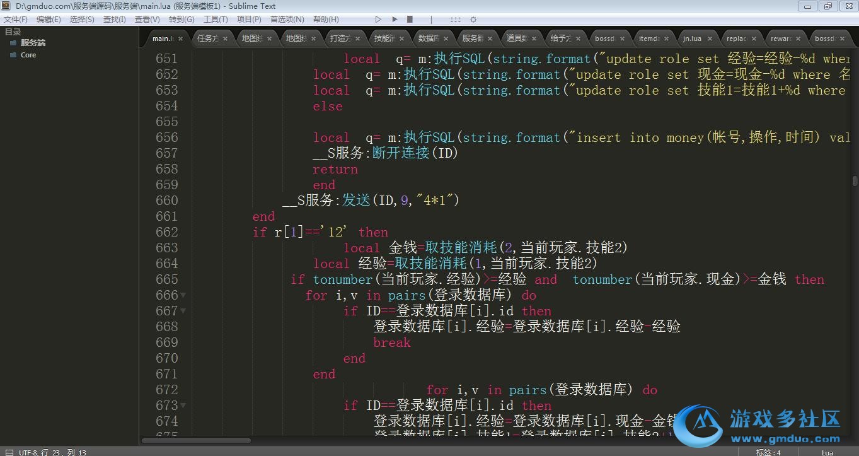Open the 选择(S) menu
This screenshot has width=859, height=456.
[x=82, y=20]
